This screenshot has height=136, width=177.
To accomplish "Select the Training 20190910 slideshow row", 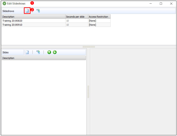I will (x=56, y=25).
